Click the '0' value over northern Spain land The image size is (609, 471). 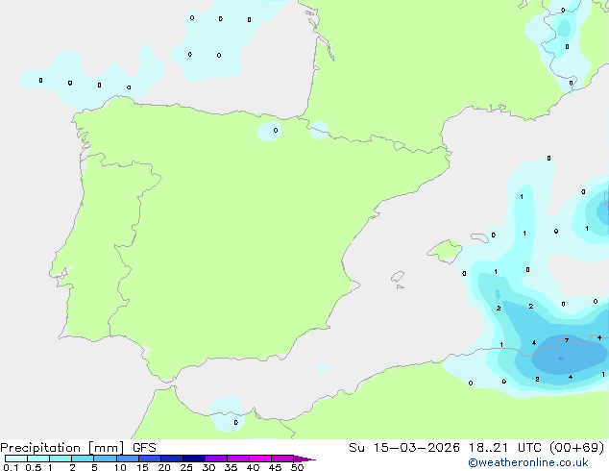click(x=276, y=130)
